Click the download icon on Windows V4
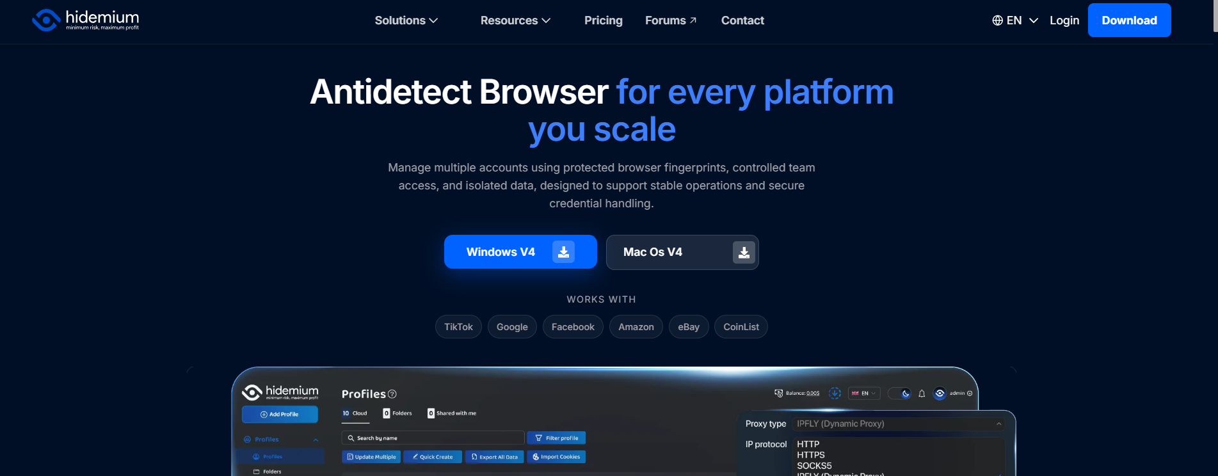 [564, 252]
